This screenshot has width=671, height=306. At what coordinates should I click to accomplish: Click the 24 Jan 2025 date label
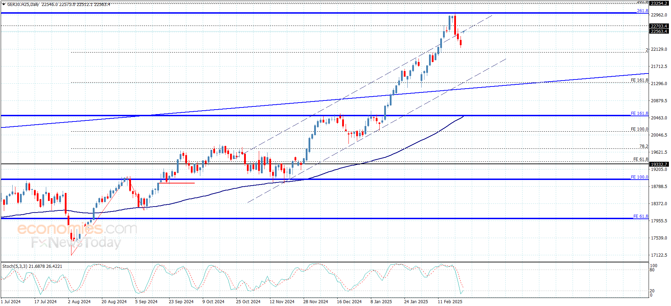(416, 302)
